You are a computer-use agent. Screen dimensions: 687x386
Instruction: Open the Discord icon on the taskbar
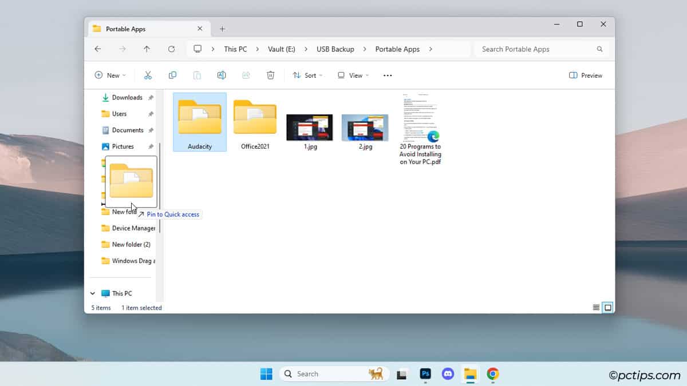pos(448,373)
